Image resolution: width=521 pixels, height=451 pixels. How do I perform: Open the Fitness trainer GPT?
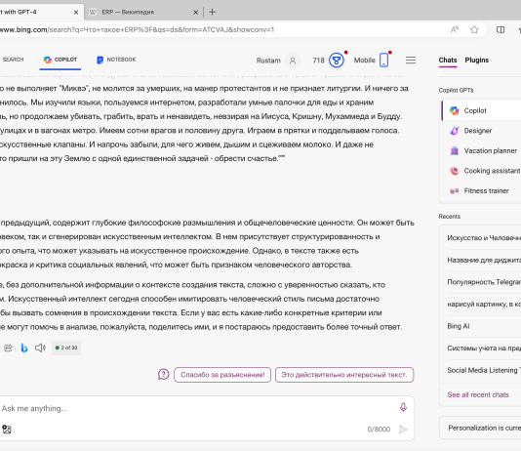481,190
